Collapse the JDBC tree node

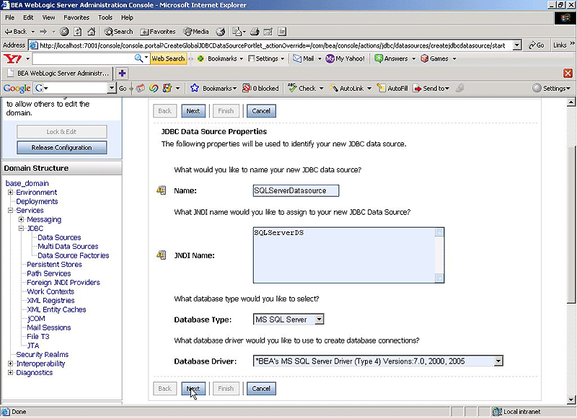[x=22, y=228]
